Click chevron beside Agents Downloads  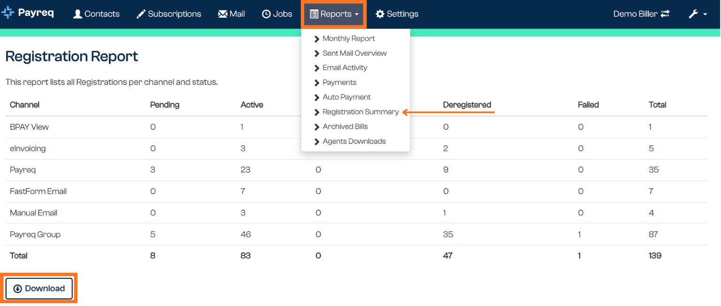click(317, 142)
